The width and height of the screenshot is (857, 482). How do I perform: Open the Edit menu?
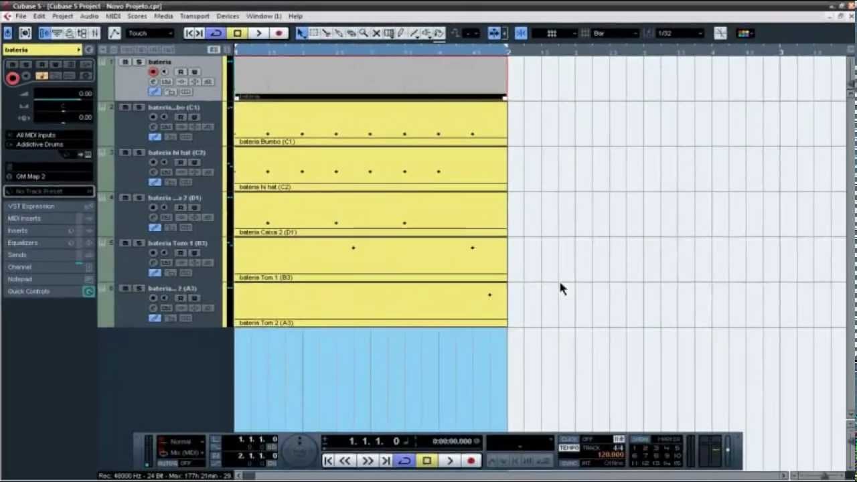(40, 16)
